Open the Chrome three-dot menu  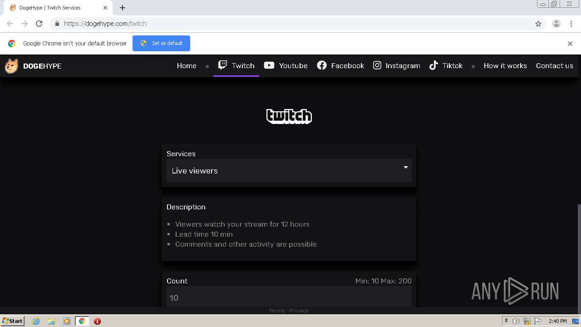coord(571,24)
